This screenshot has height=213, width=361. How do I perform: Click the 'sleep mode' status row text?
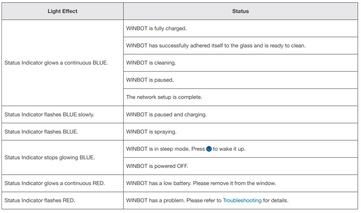pyautogui.click(x=165, y=149)
